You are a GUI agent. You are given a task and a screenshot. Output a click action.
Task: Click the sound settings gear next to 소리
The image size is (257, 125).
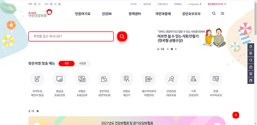[x=60, y=4]
